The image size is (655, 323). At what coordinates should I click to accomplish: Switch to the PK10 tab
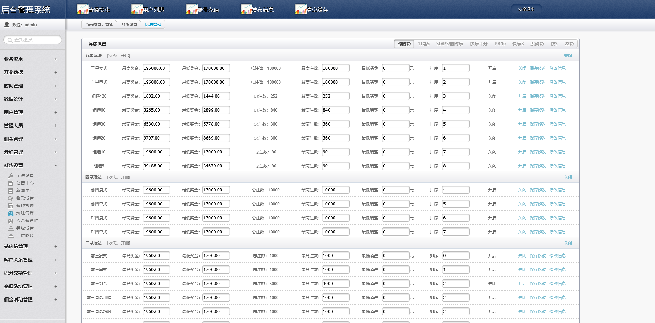pyautogui.click(x=500, y=44)
